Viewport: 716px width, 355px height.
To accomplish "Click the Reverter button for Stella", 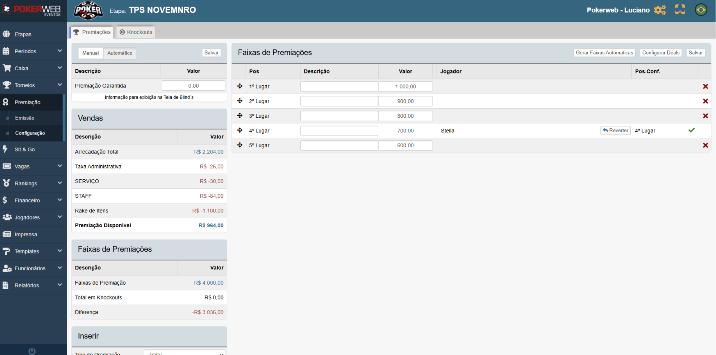I will [615, 130].
